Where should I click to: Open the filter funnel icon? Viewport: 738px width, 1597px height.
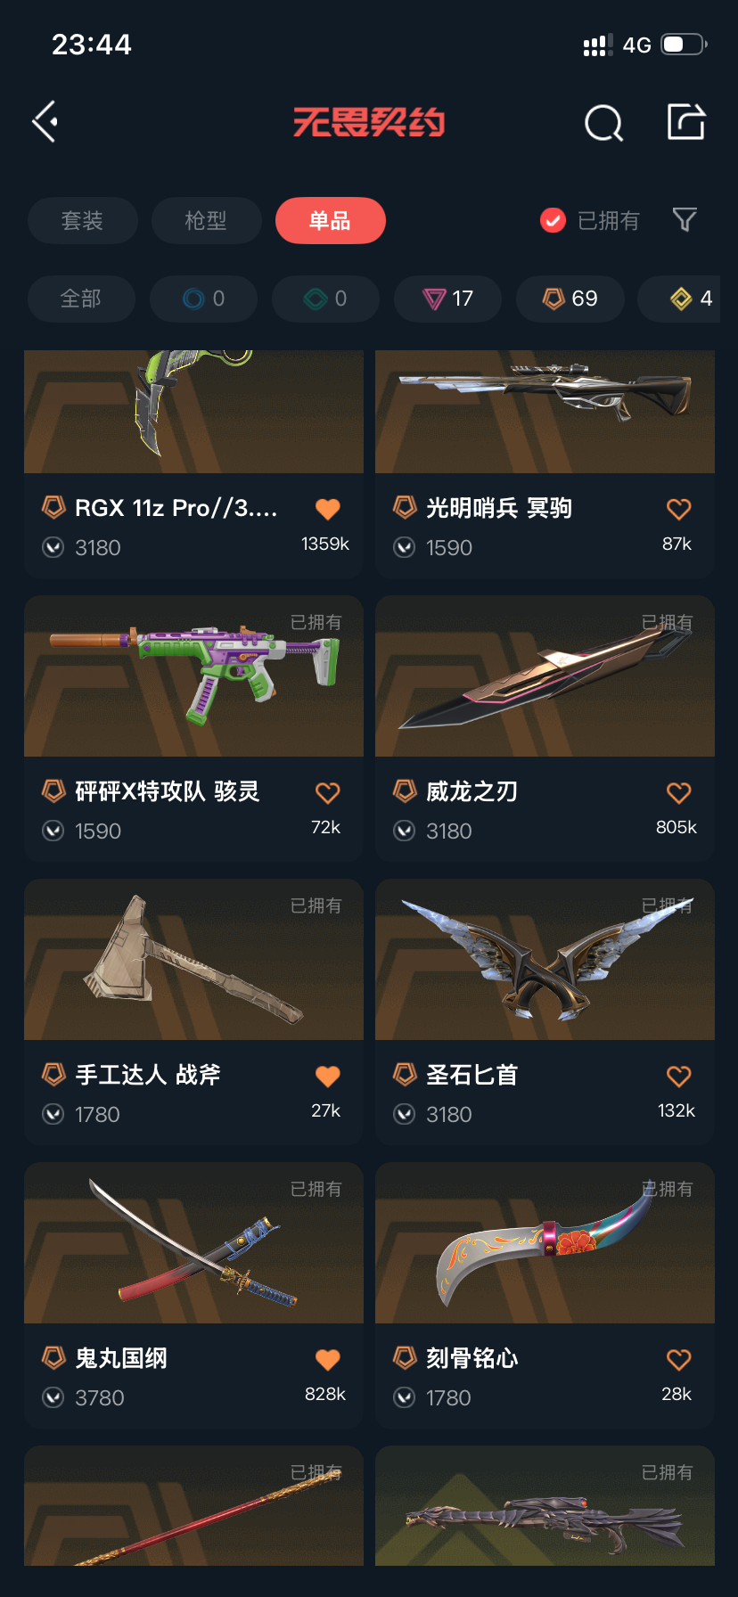point(685,219)
